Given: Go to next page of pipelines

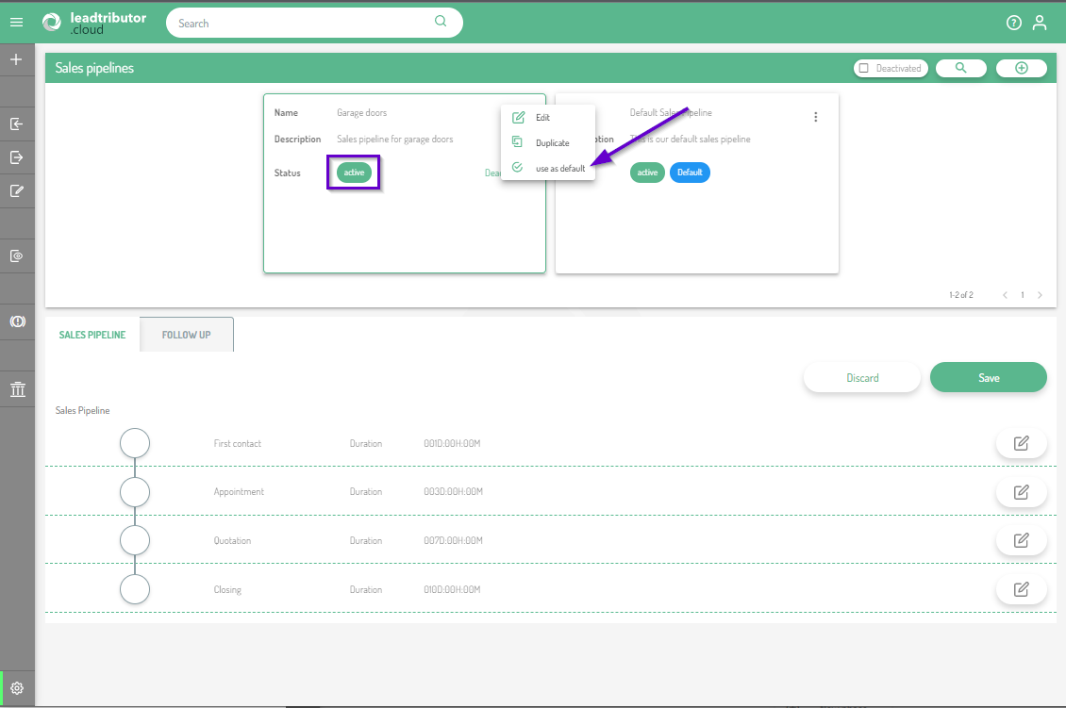Looking at the screenshot, I should [x=1040, y=295].
